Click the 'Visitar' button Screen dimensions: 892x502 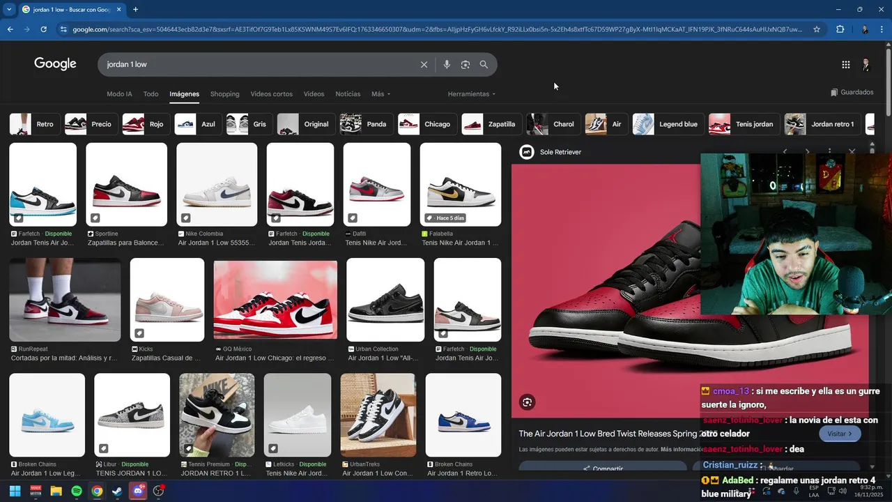click(x=840, y=434)
